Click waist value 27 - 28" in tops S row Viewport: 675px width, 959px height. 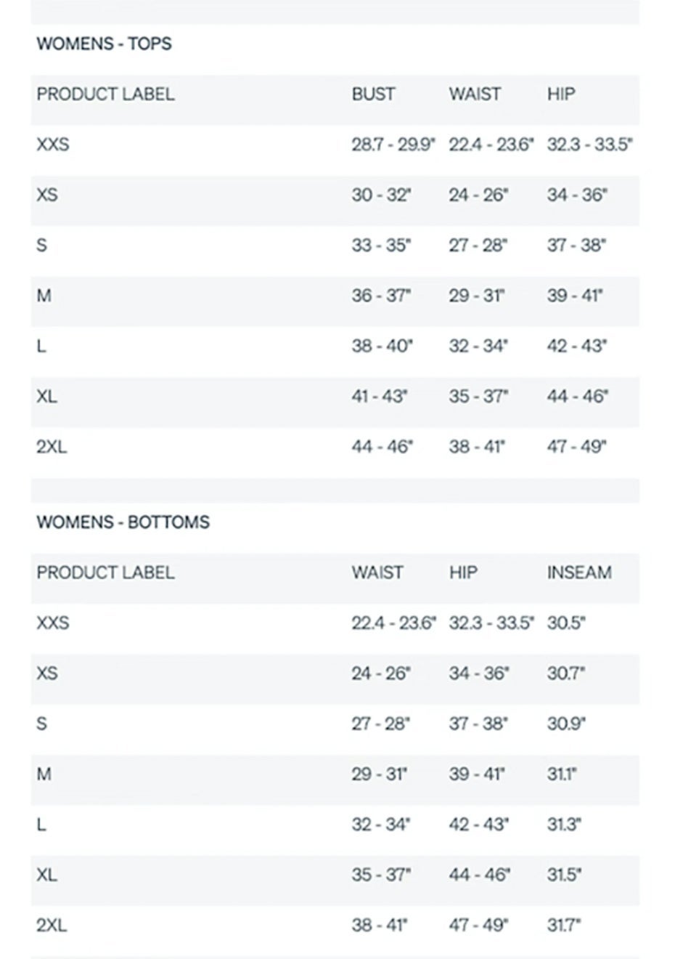click(x=478, y=246)
